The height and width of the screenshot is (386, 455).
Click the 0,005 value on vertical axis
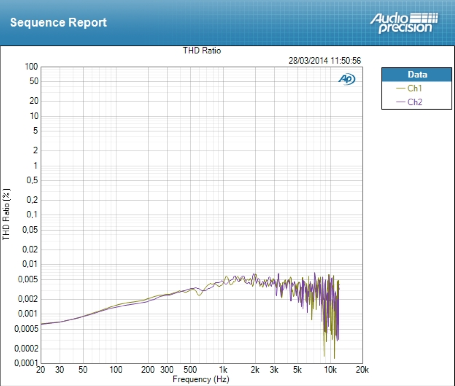coord(28,279)
